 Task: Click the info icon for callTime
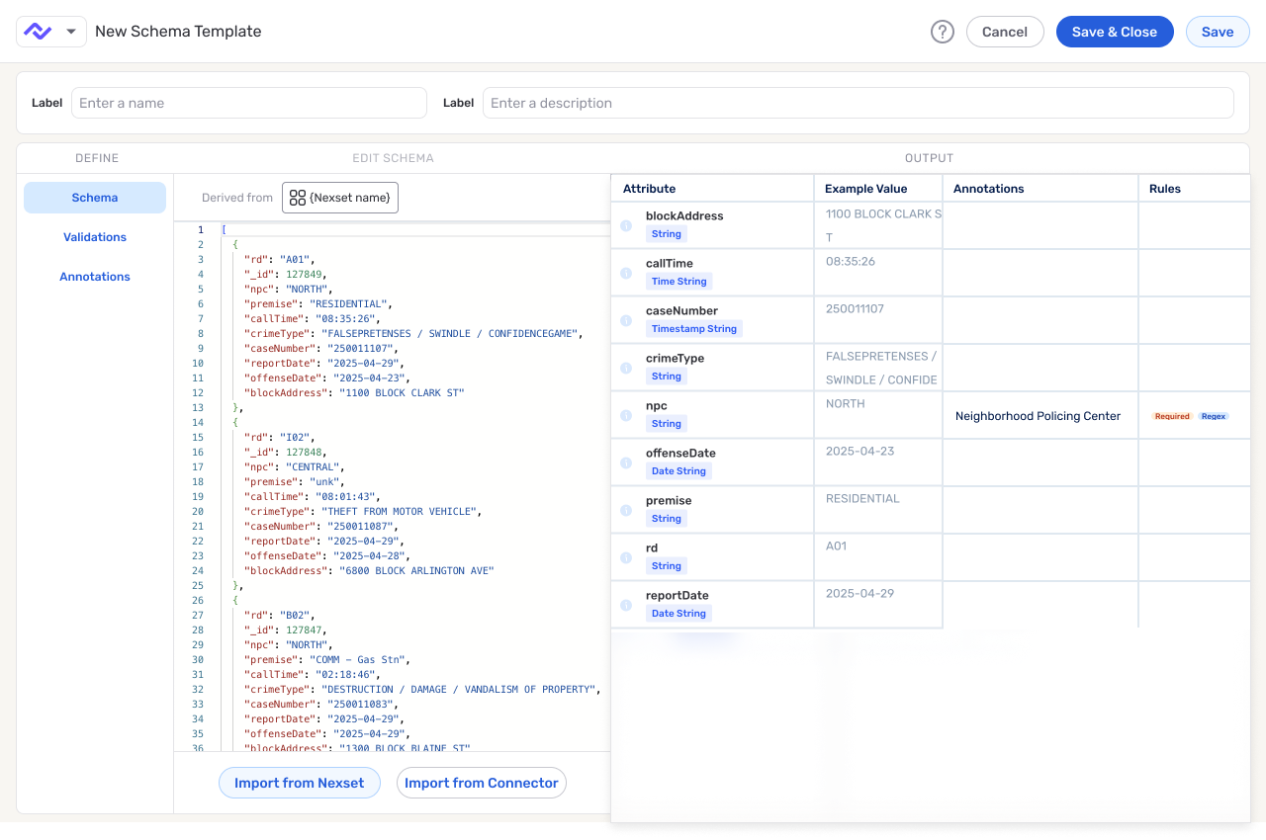click(626, 272)
